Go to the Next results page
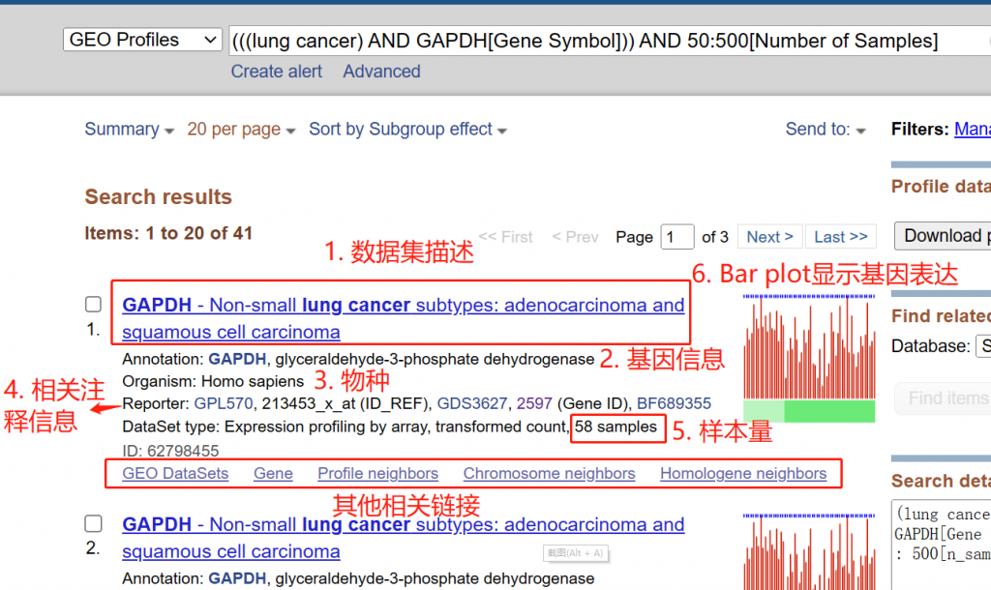This screenshot has height=590, width=991. [x=769, y=237]
